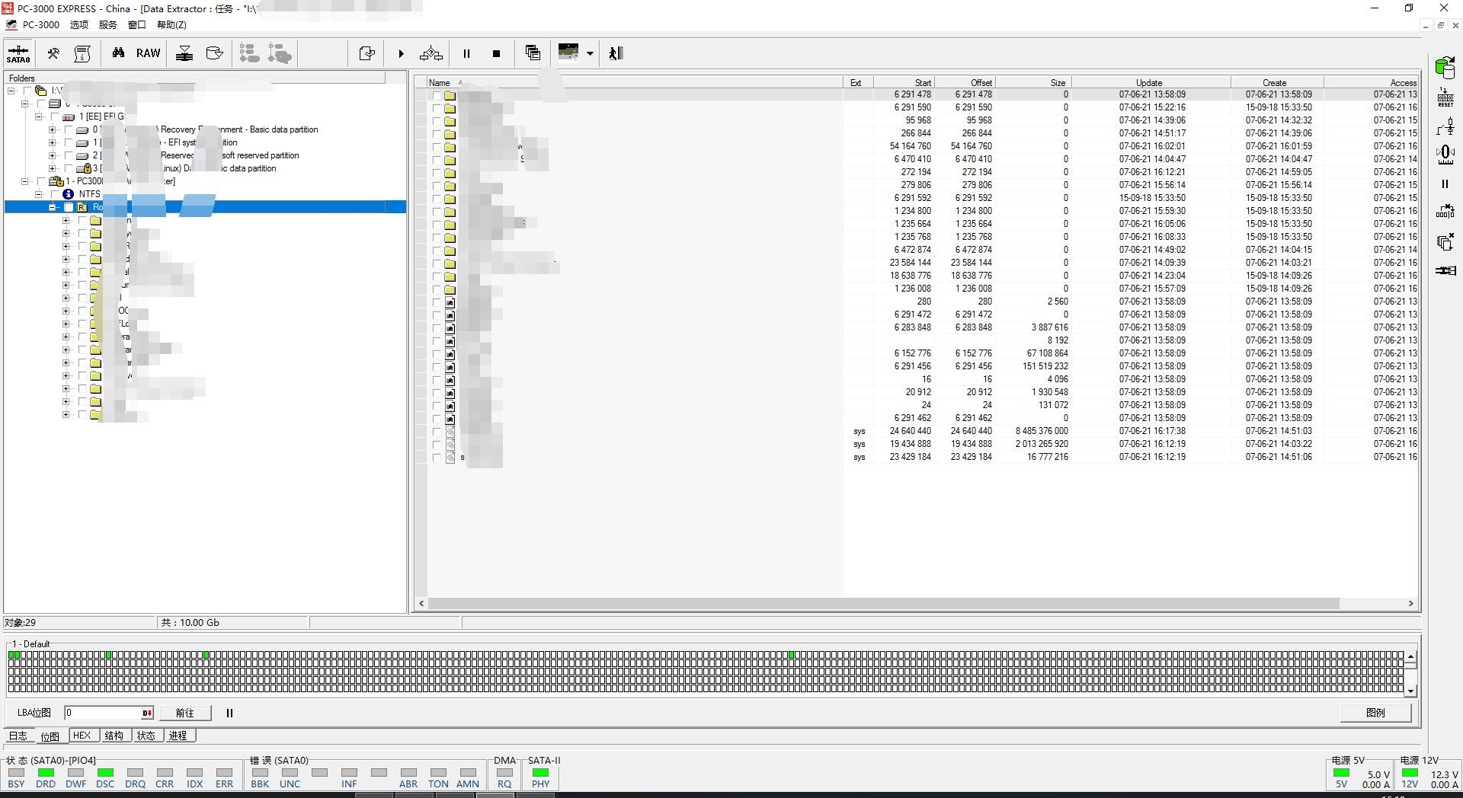
Task: Click the exit running-man icon
Action: pos(616,53)
